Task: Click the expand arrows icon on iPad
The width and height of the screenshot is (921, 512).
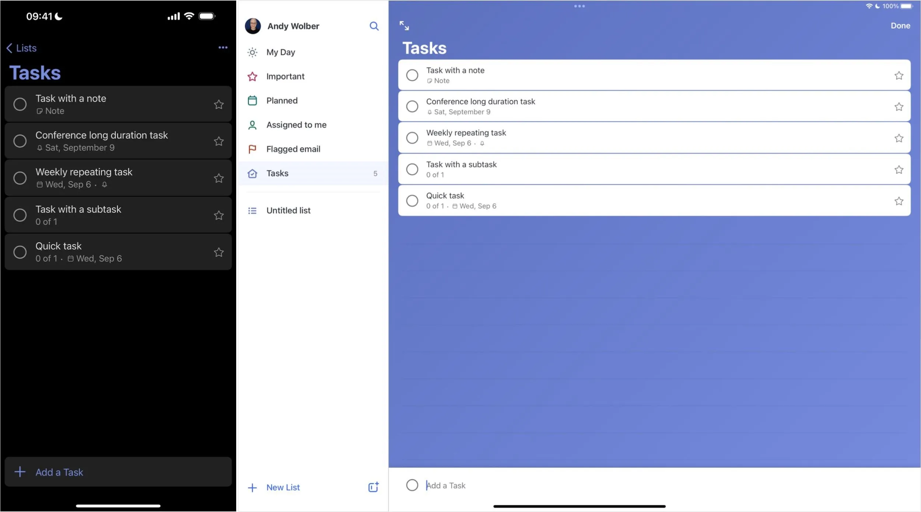Action: (404, 25)
